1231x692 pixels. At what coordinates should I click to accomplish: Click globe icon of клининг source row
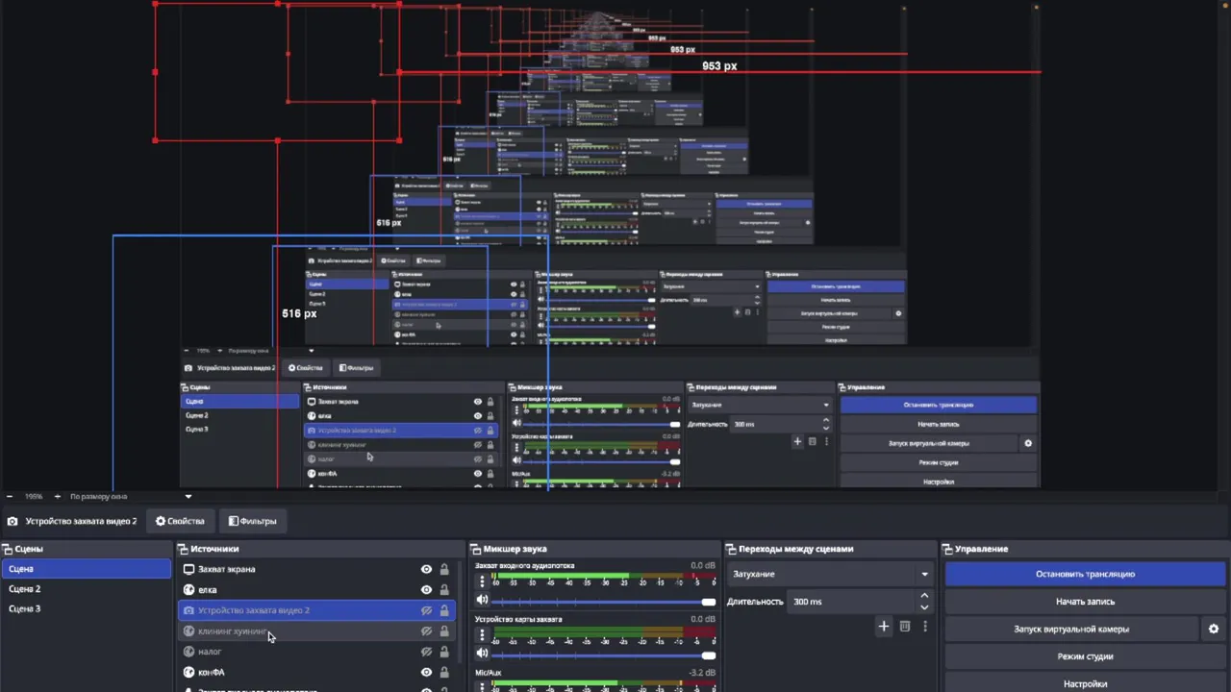coord(188,631)
